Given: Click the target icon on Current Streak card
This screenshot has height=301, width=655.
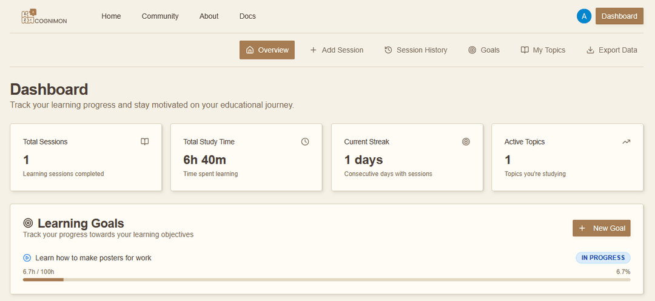Looking at the screenshot, I should (466, 141).
